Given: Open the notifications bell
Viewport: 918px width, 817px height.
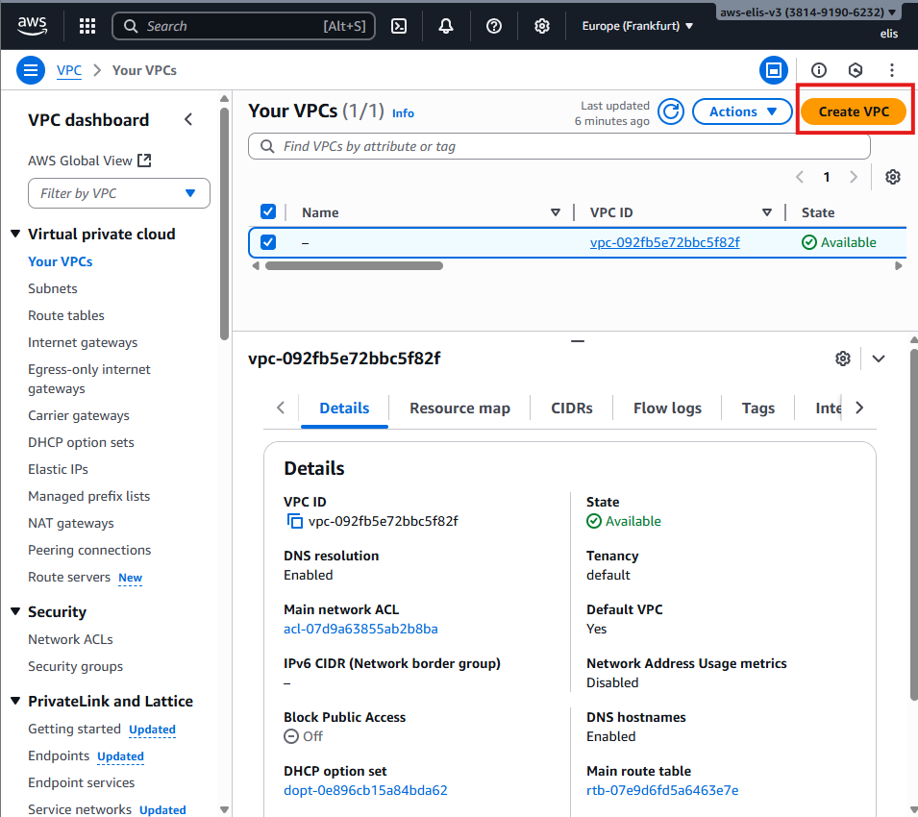Looking at the screenshot, I should click(x=446, y=26).
